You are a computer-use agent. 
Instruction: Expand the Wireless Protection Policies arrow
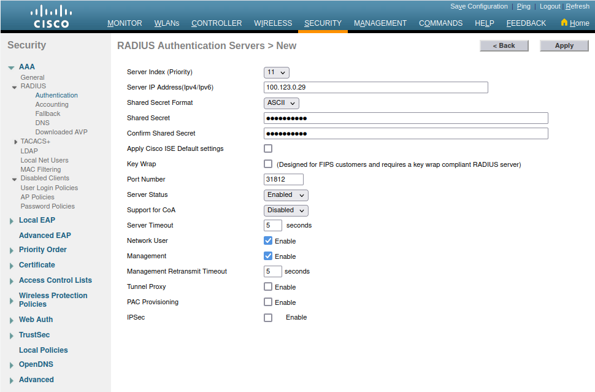(12, 301)
